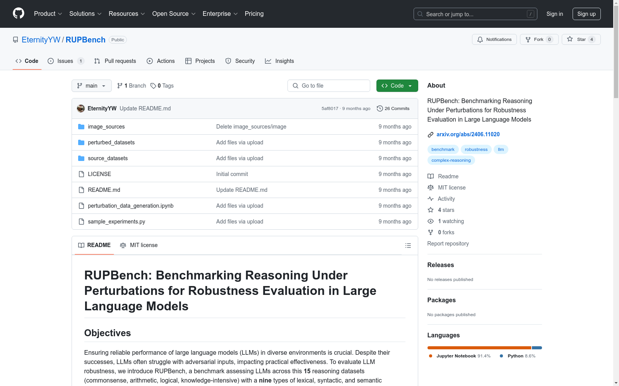Image resolution: width=619 pixels, height=386 pixels.
Task: Select the MIT license tab above README
Action: click(x=139, y=245)
